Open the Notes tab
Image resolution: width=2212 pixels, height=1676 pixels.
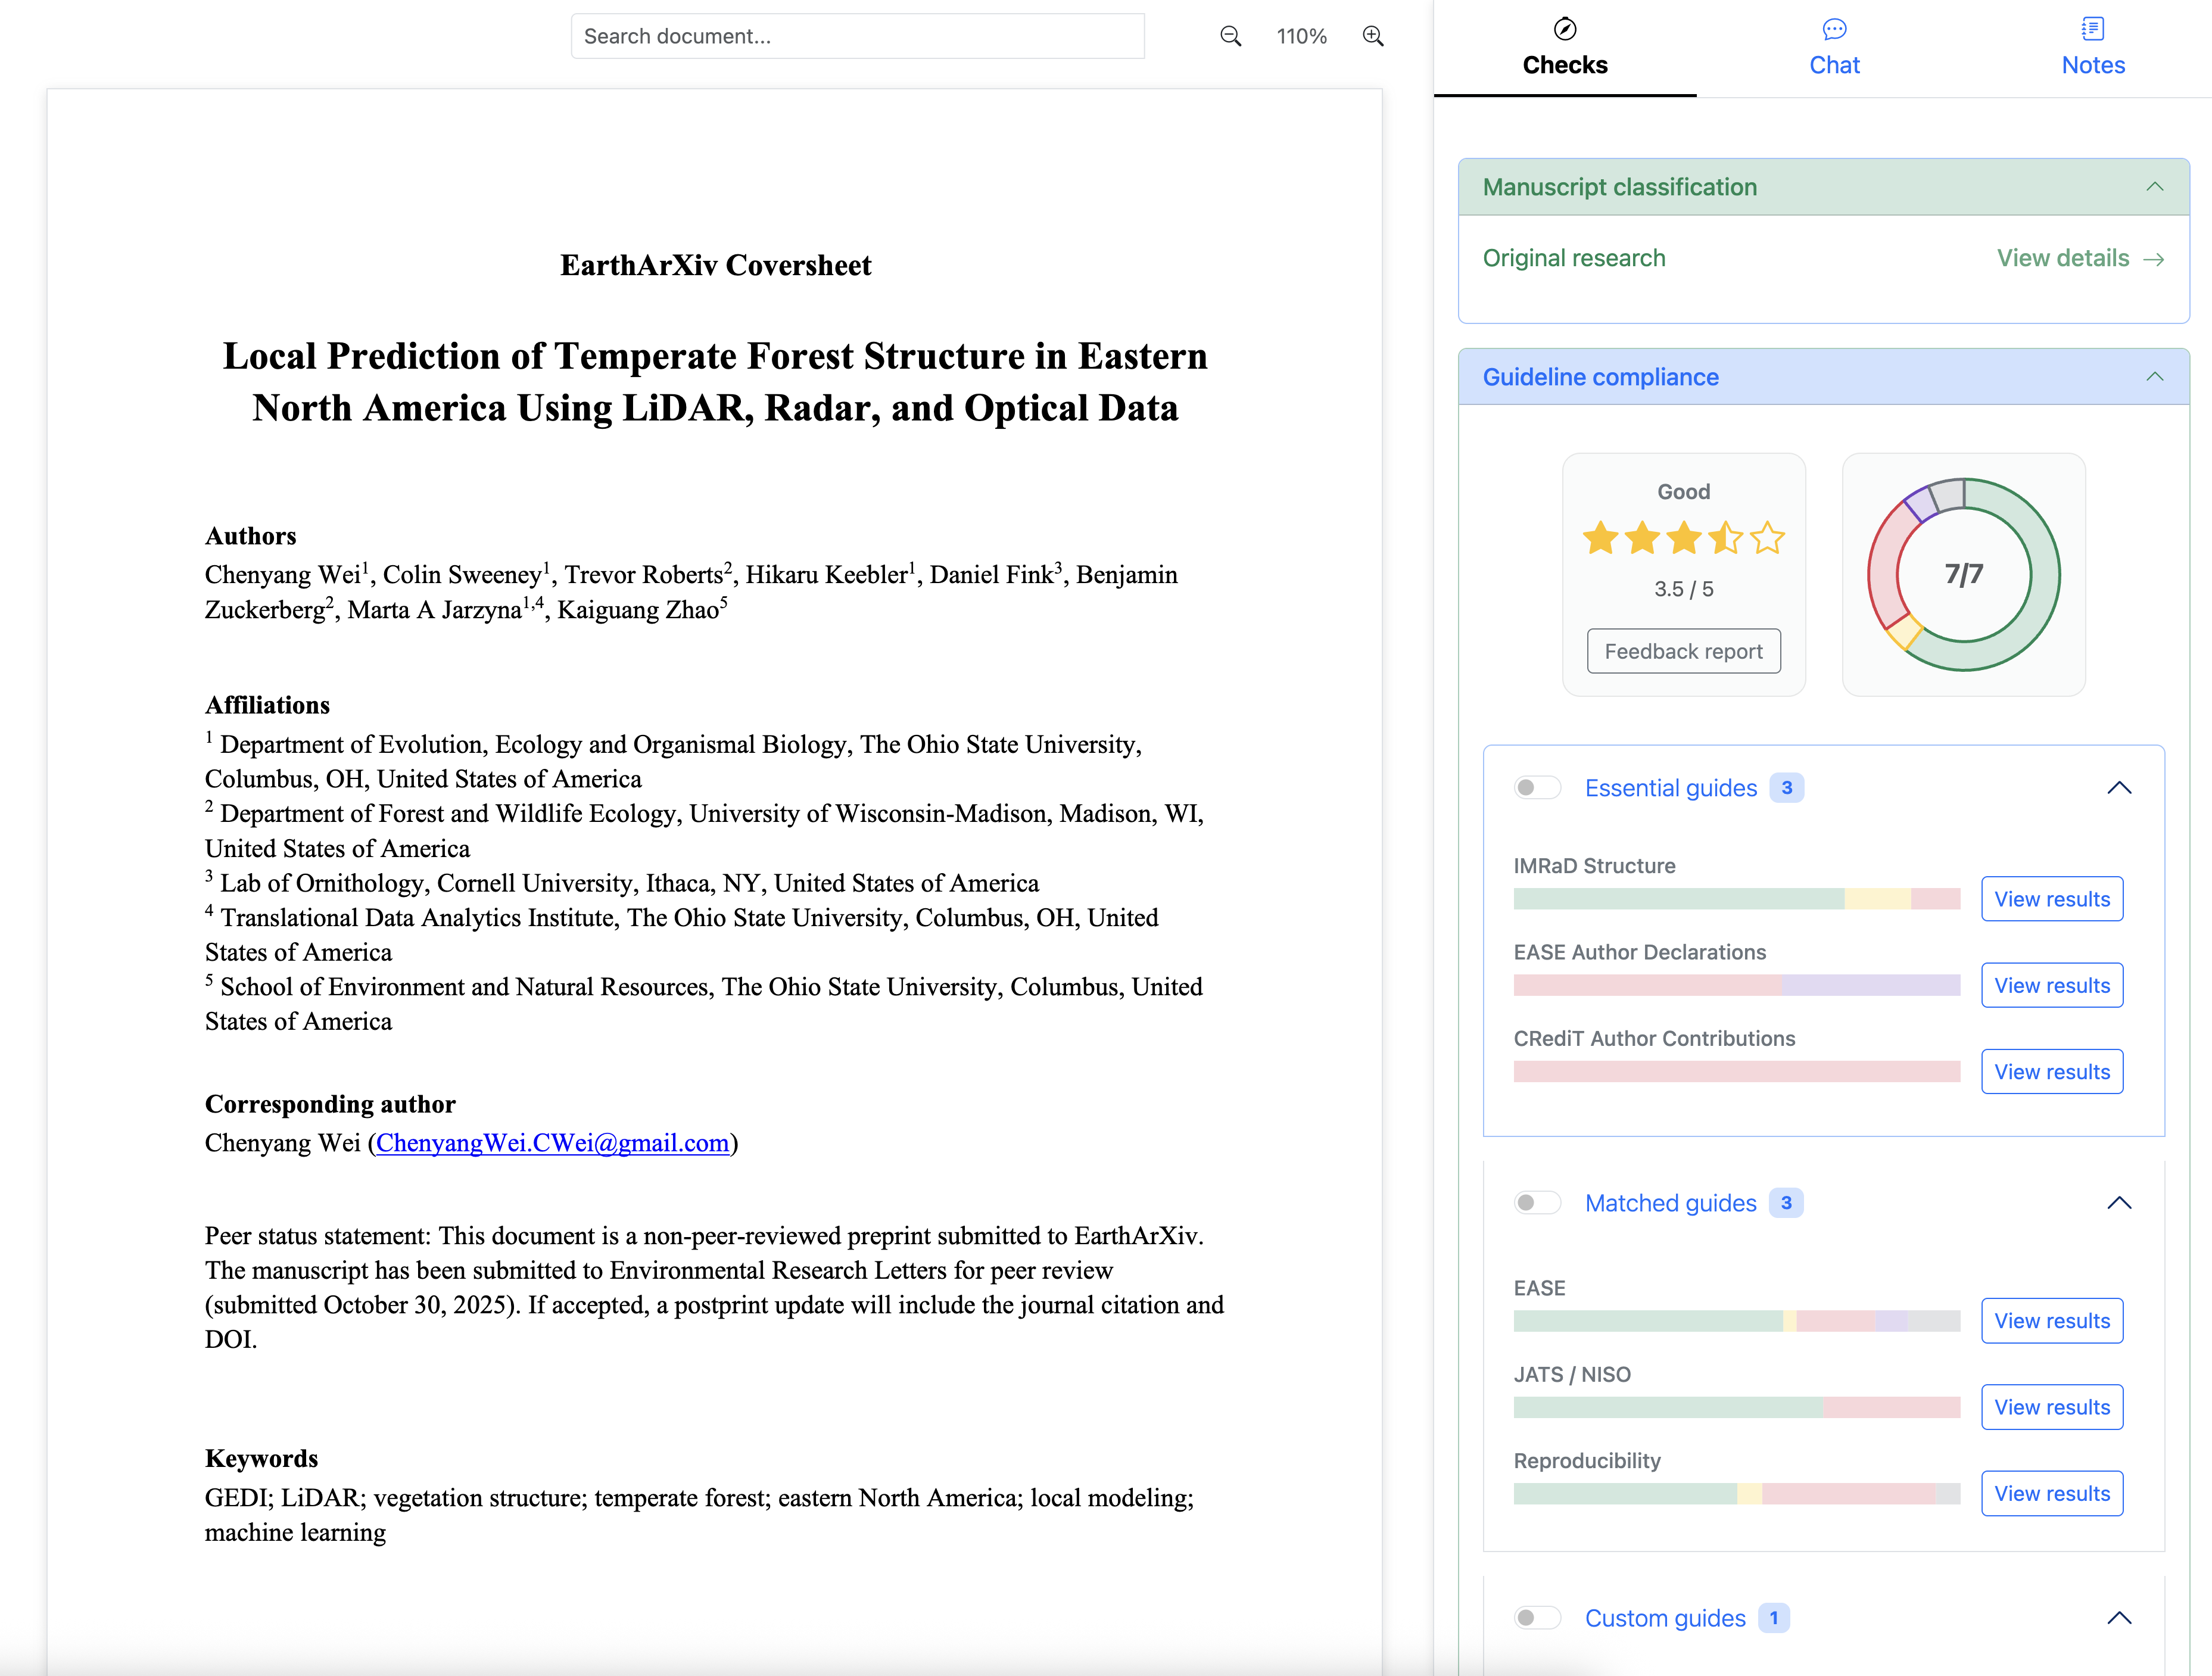(2092, 64)
